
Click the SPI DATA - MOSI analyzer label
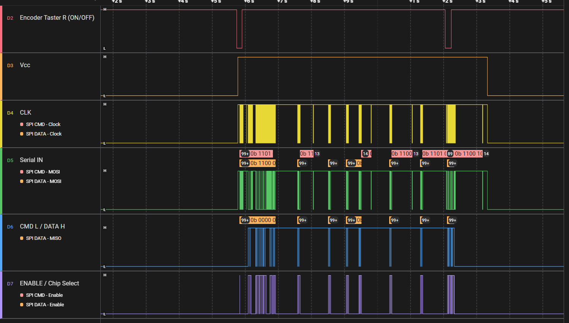pyautogui.click(x=44, y=181)
